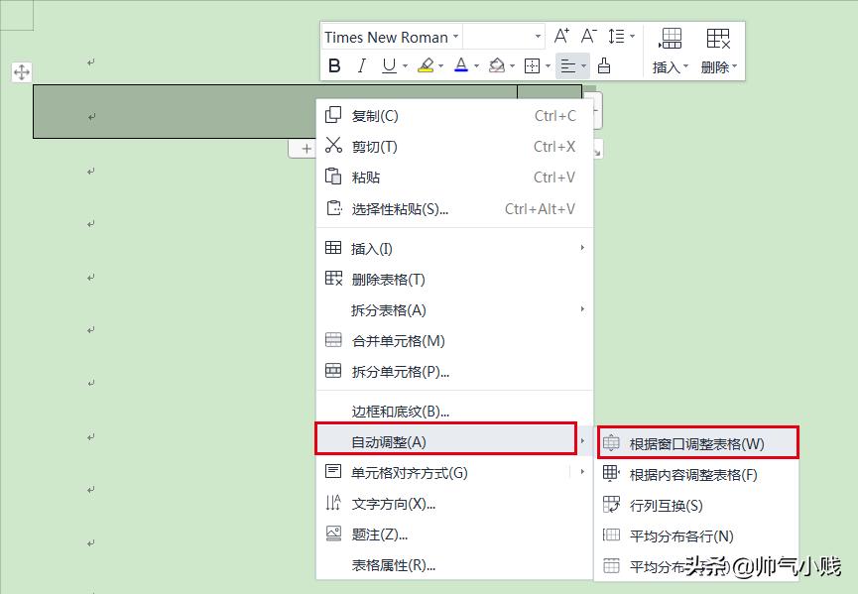Viewport: 858px width, 594px height.
Task: Apply the yellow highlight color
Action: click(425, 65)
